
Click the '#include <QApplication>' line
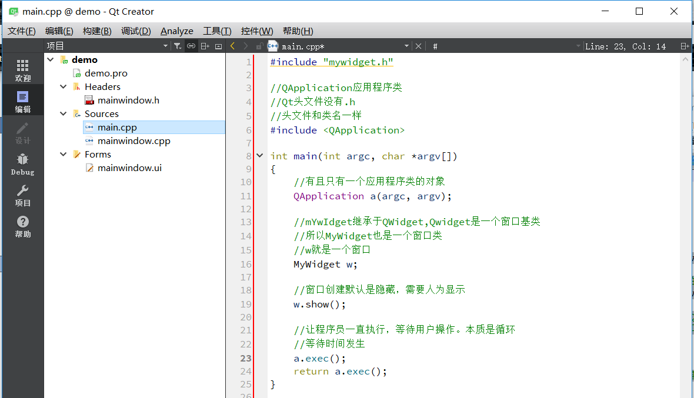pyautogui.click(x=337, y=131)
